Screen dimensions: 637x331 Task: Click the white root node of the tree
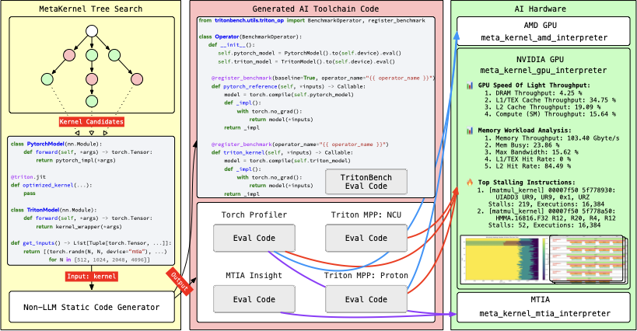91,32
